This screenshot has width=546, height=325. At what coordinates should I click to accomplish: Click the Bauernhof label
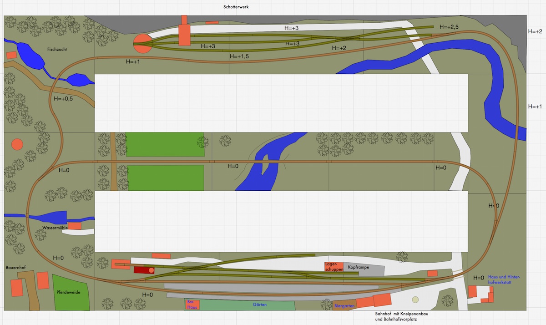pos(18,268)
